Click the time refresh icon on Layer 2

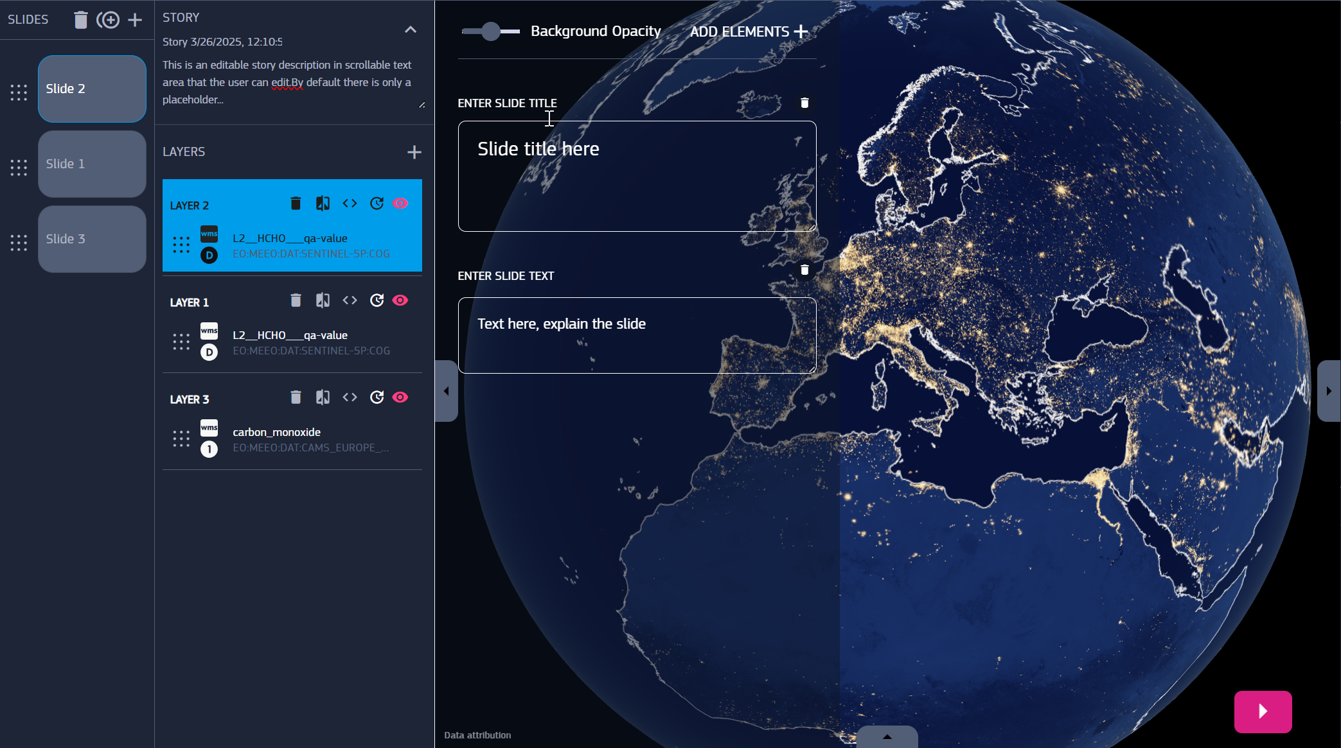coord(377,204)
